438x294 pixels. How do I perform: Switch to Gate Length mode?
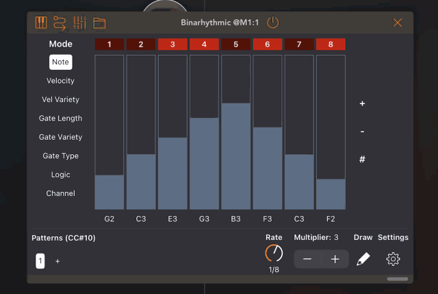(x=61, y=119)
